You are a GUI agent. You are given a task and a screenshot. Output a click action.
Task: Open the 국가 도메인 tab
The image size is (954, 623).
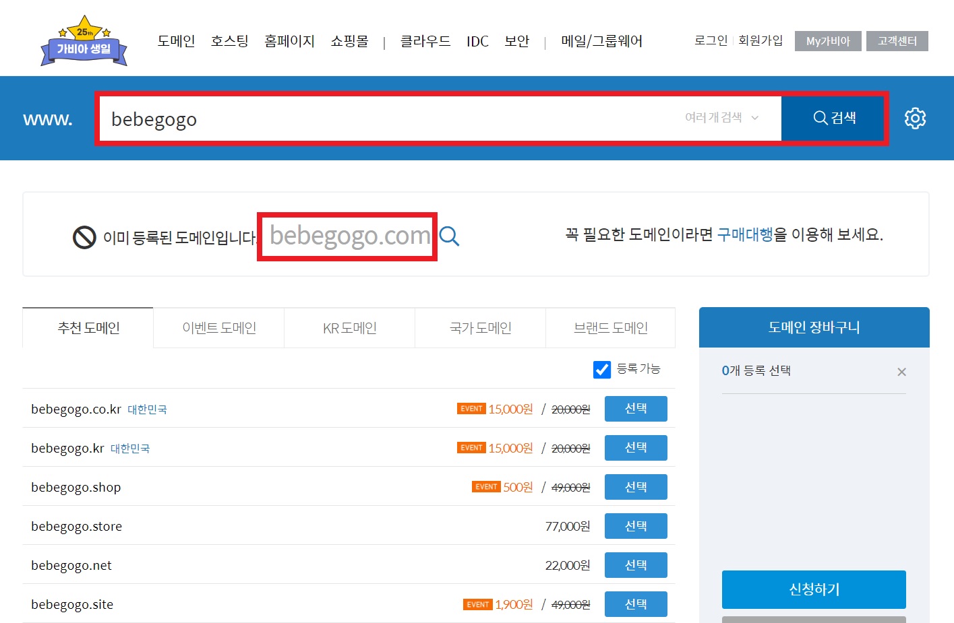[479, 328]
